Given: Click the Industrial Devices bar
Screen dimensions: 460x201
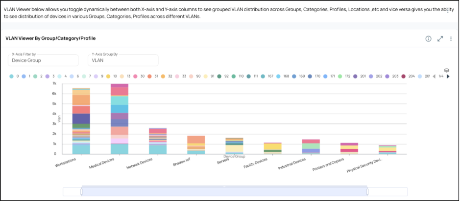Looking at the screenshot, I should [x=311, y=146].
